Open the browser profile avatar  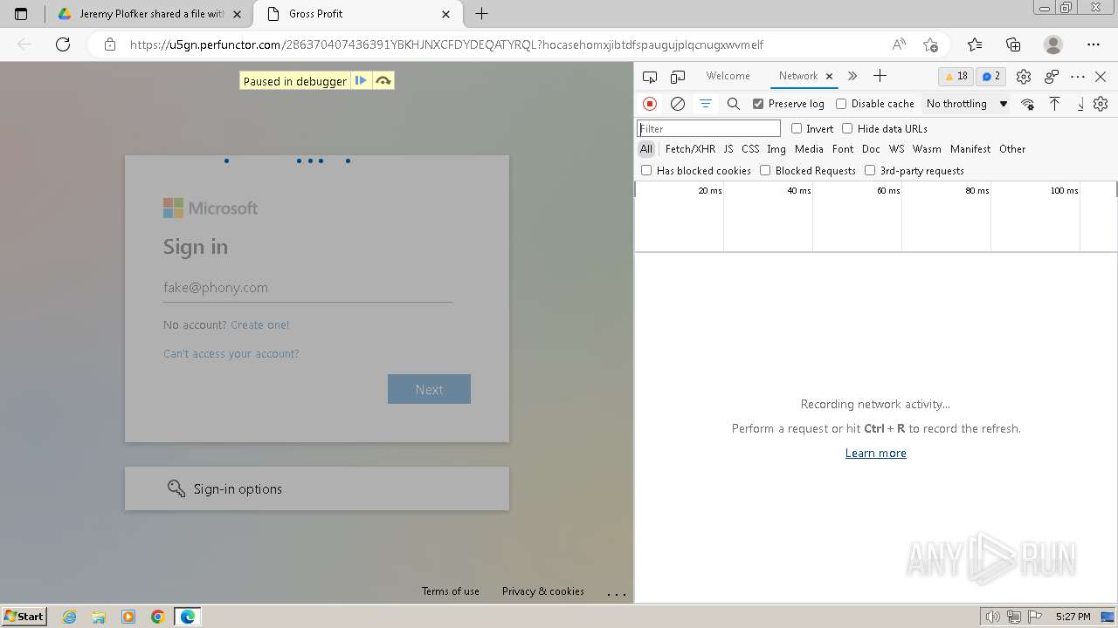[1053, 44]
